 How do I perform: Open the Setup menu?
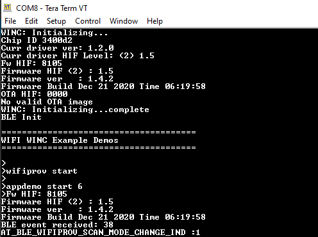56,21
